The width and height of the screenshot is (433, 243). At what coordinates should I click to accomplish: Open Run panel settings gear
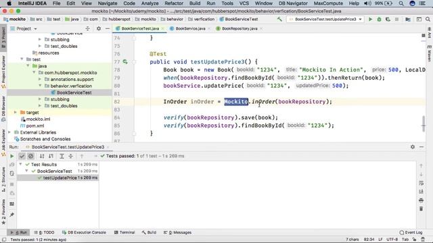413,147
